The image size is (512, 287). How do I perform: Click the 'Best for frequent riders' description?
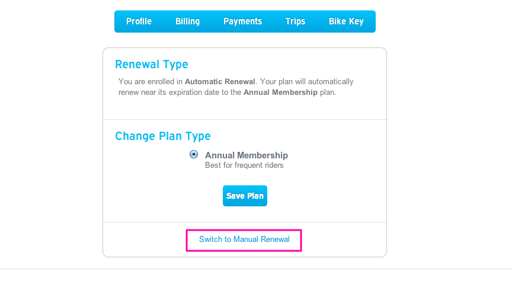point(244,165)
